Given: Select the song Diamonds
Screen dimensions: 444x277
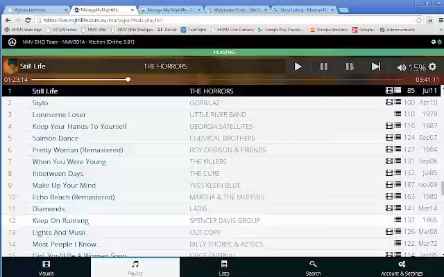Looking at the screenshot, I should (x=49, y=209).
